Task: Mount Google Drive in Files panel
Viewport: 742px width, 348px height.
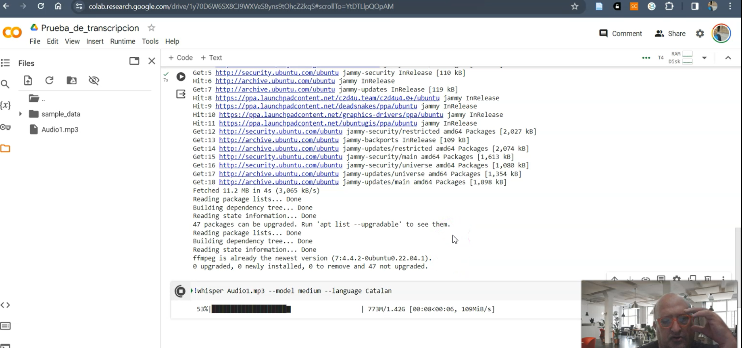Action: pos(71,80)
